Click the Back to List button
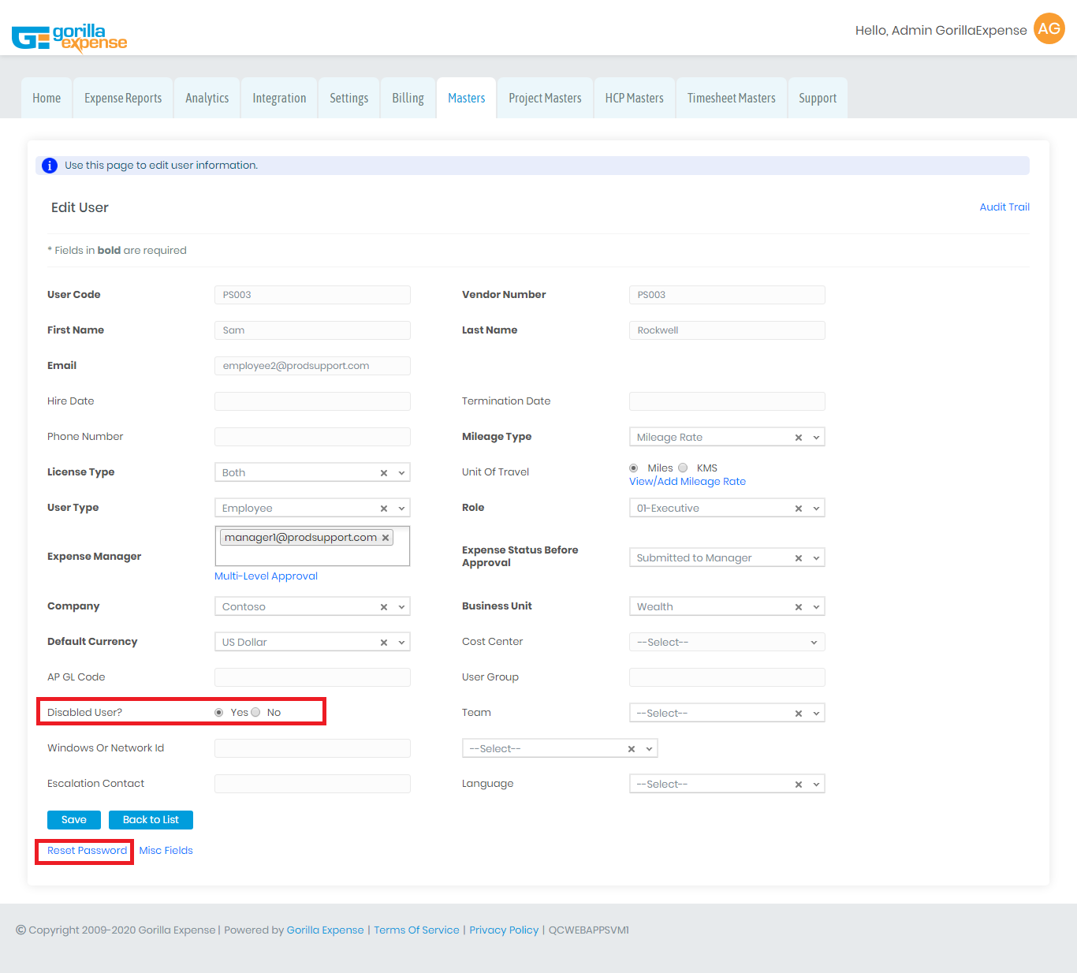The width and height of the screenshot is (1077, 973). click(151, 820)
